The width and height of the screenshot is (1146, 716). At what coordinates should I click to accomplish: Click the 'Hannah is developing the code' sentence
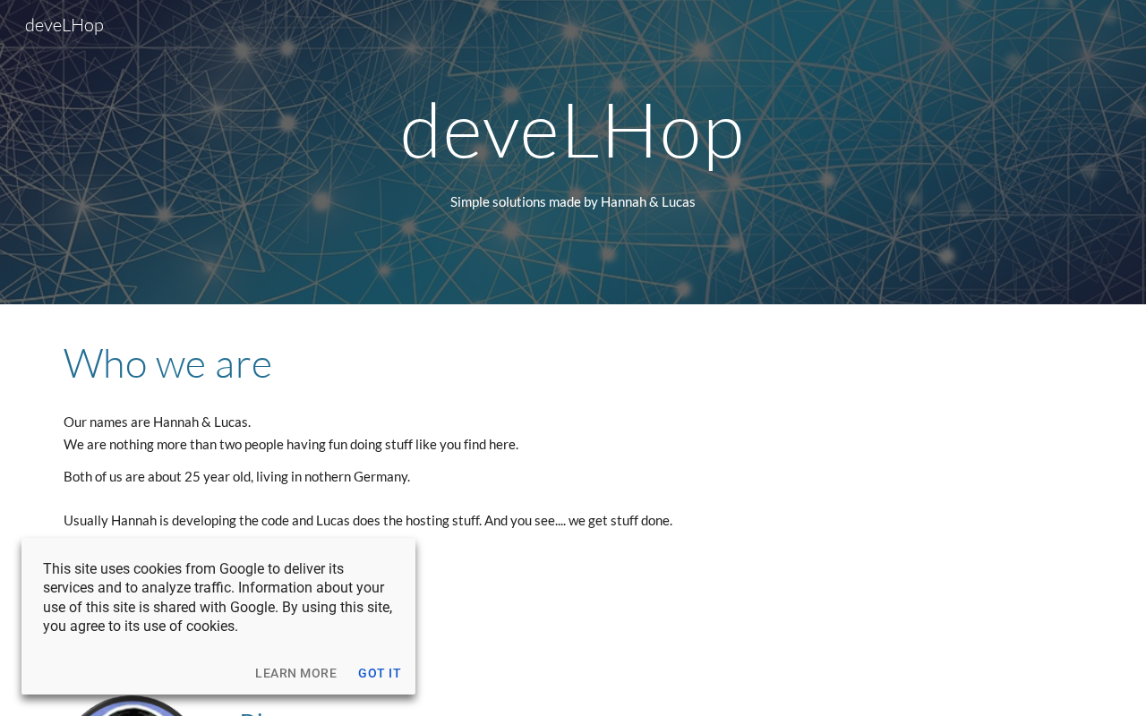click(368, 520)
